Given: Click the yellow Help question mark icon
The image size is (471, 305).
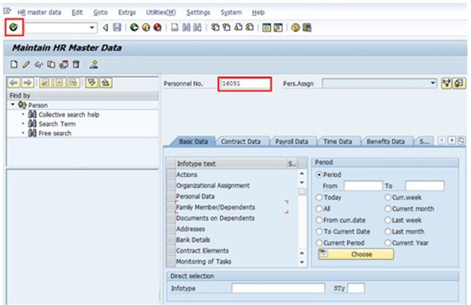Looking at the screenshot, I should pyautogui.click(x=296, y=28).
